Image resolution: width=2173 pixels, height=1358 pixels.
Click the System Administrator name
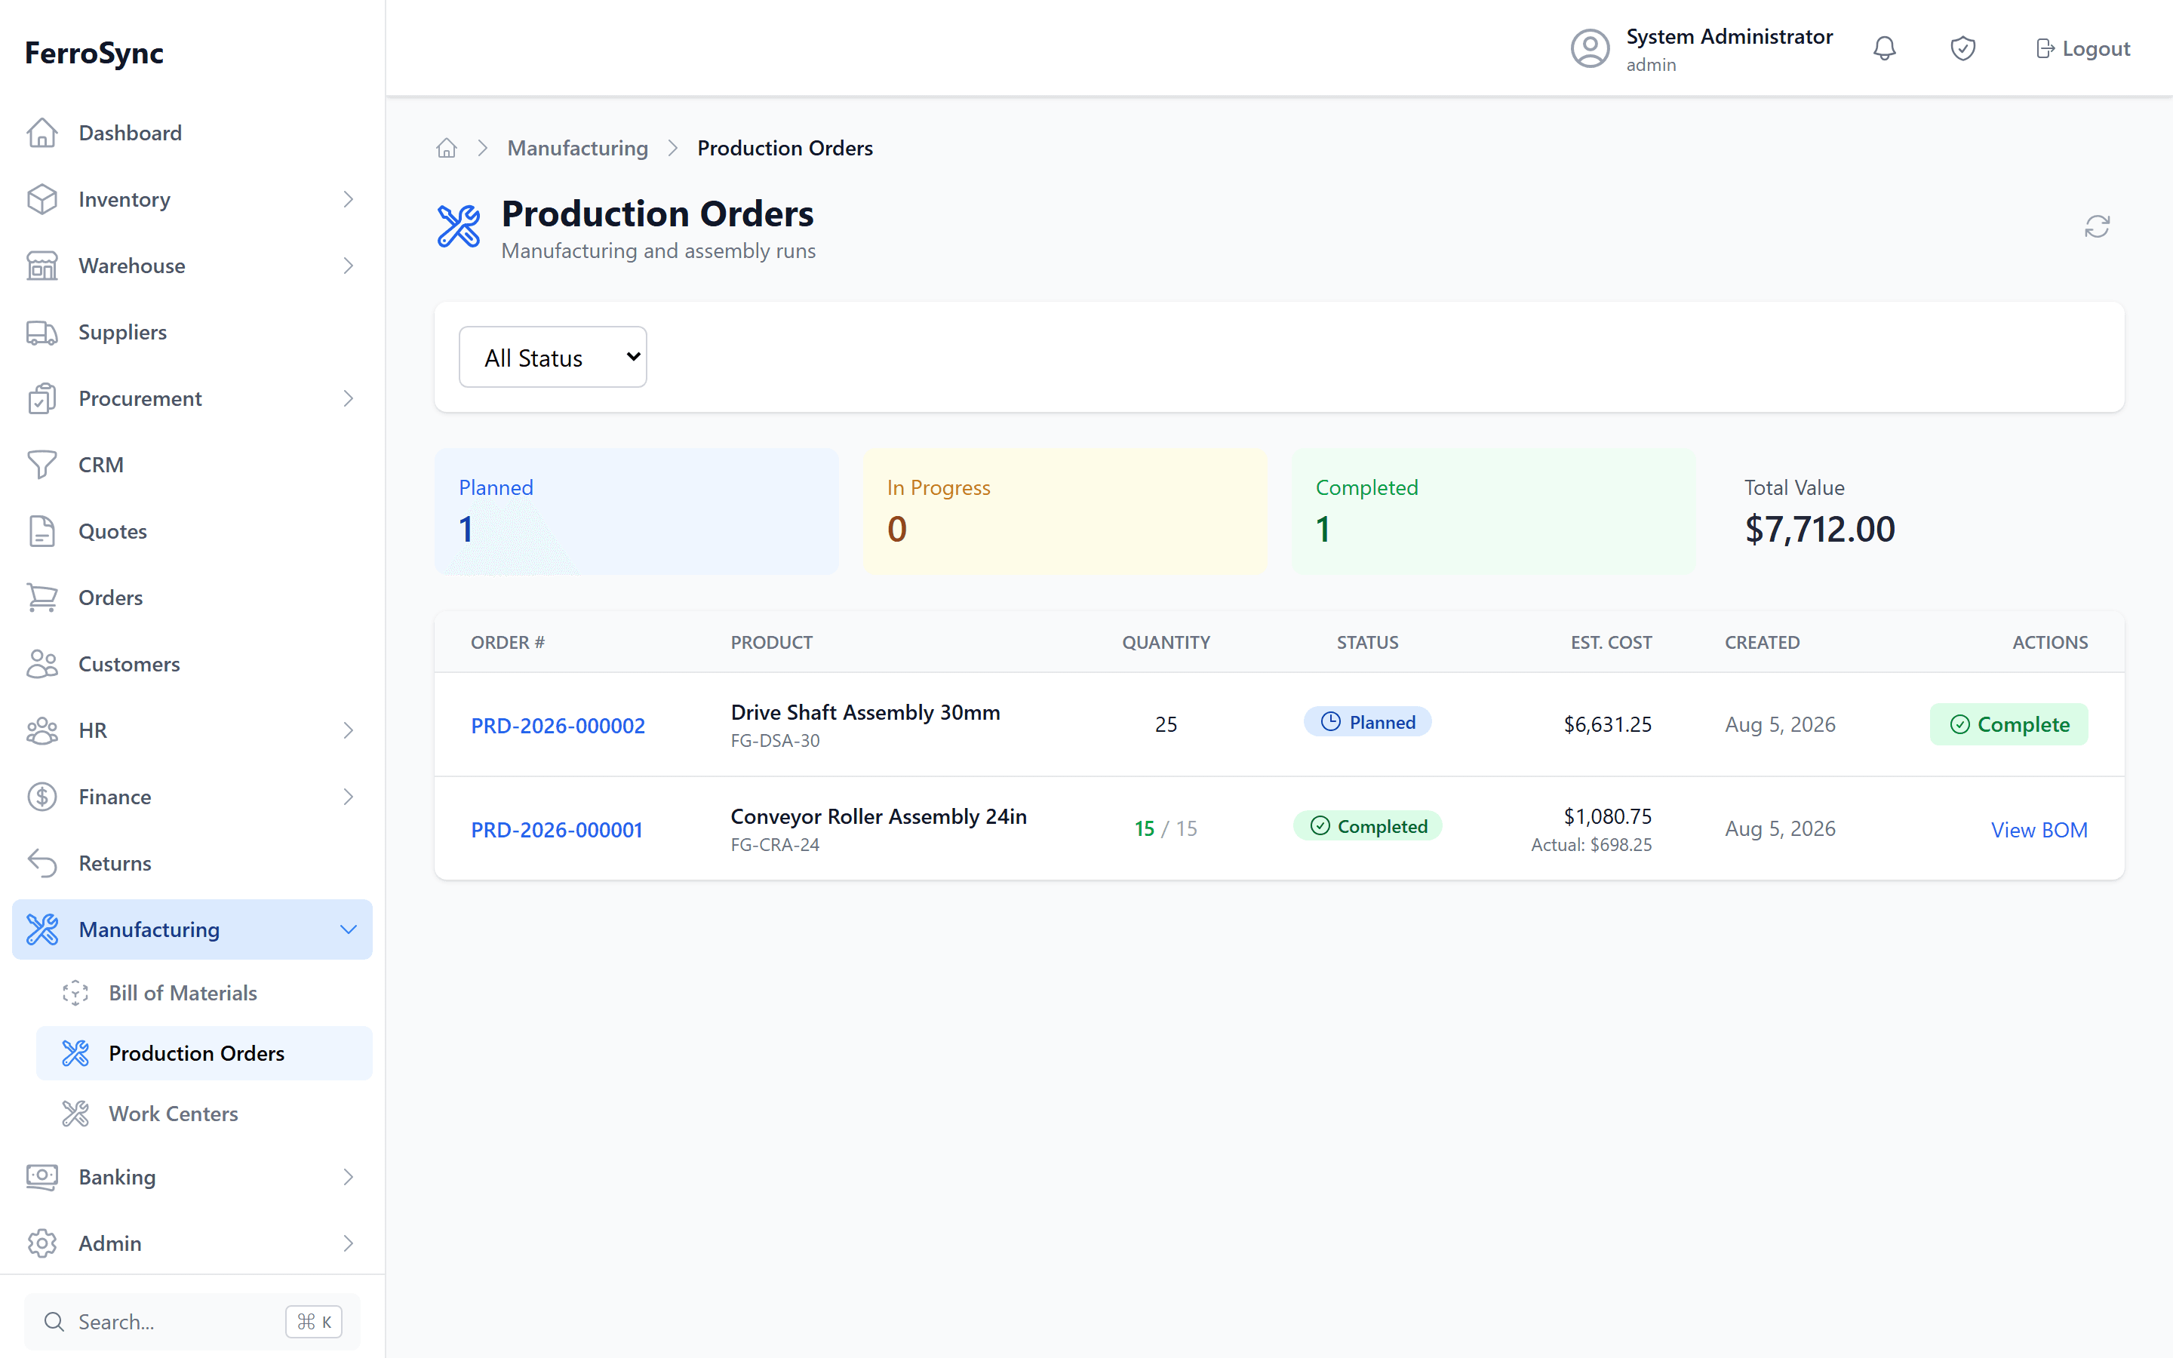pyautogui.click(x=1729, y=37)
